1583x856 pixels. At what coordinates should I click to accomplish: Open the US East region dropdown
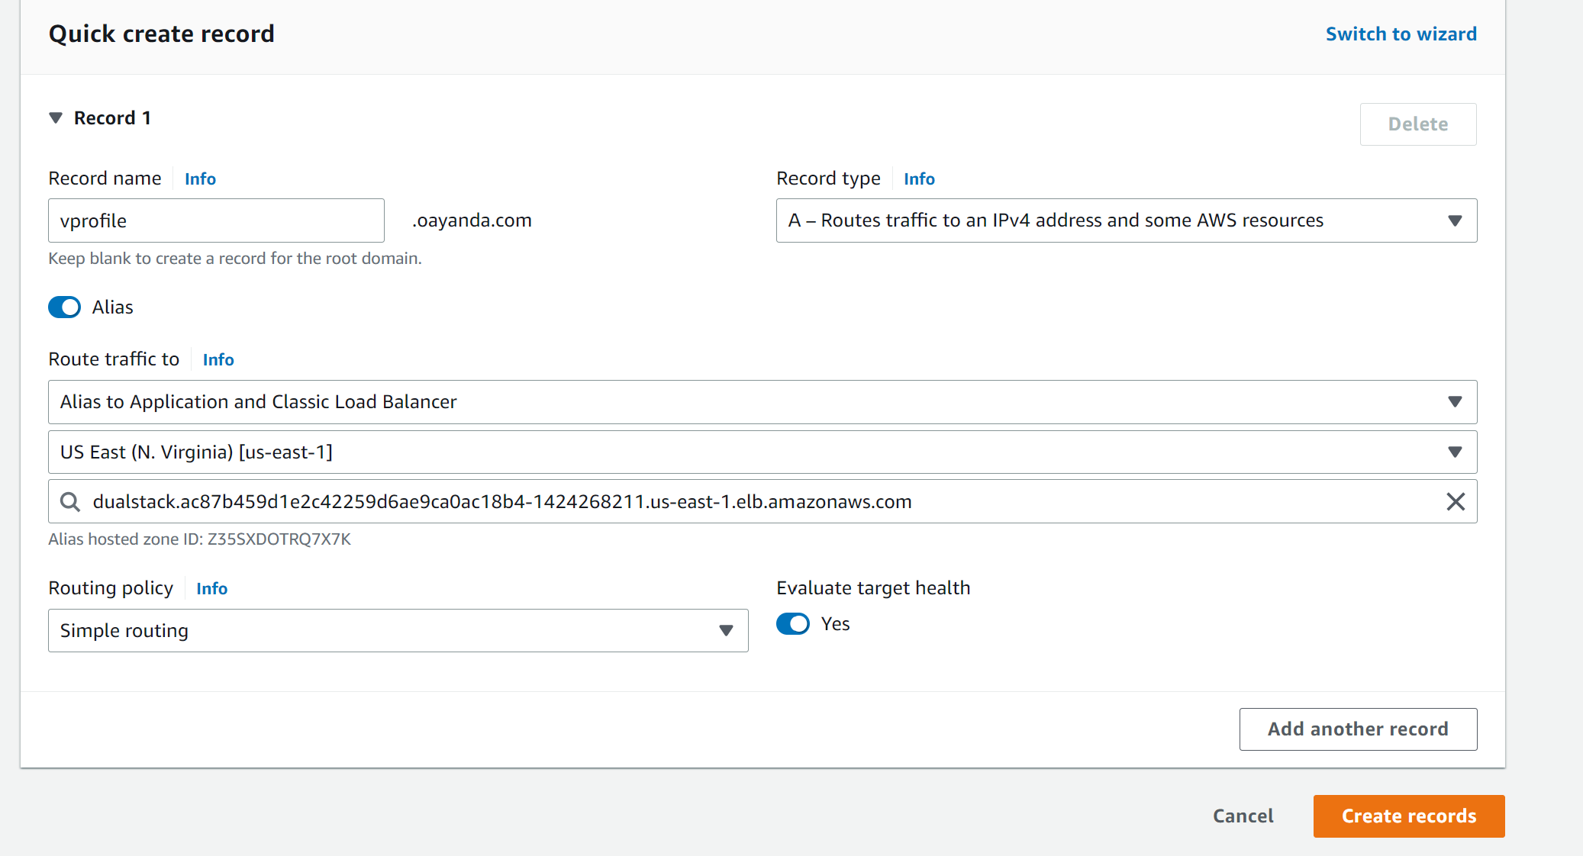762,452
